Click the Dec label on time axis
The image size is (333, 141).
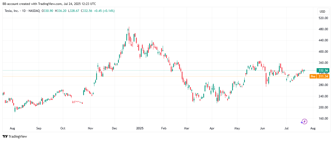pyautogui.click(x=115, y=128)
